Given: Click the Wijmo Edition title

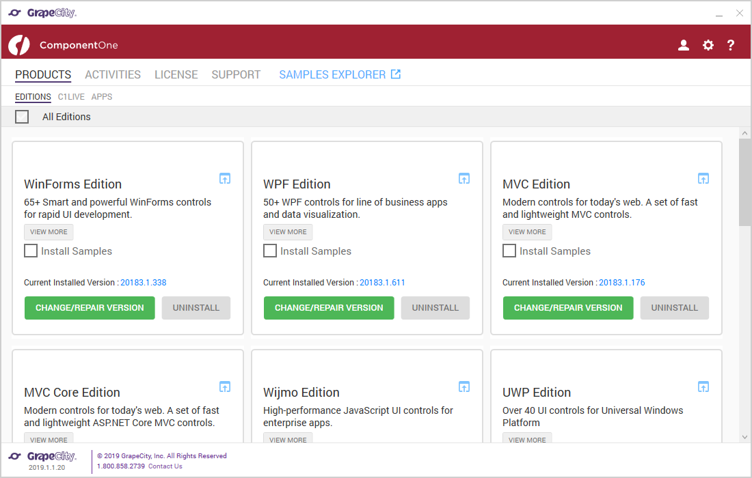Looking at the screenshot, I should pos(301,392).
